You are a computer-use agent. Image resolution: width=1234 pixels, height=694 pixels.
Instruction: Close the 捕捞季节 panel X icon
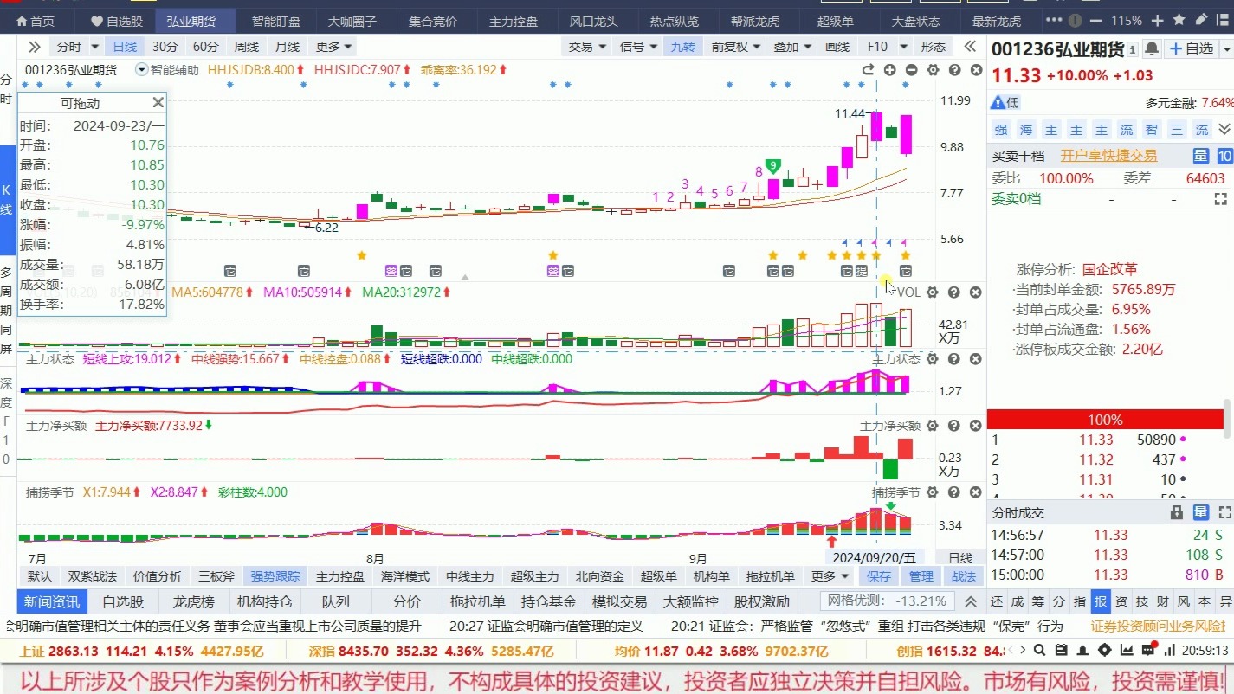(975, 492)
